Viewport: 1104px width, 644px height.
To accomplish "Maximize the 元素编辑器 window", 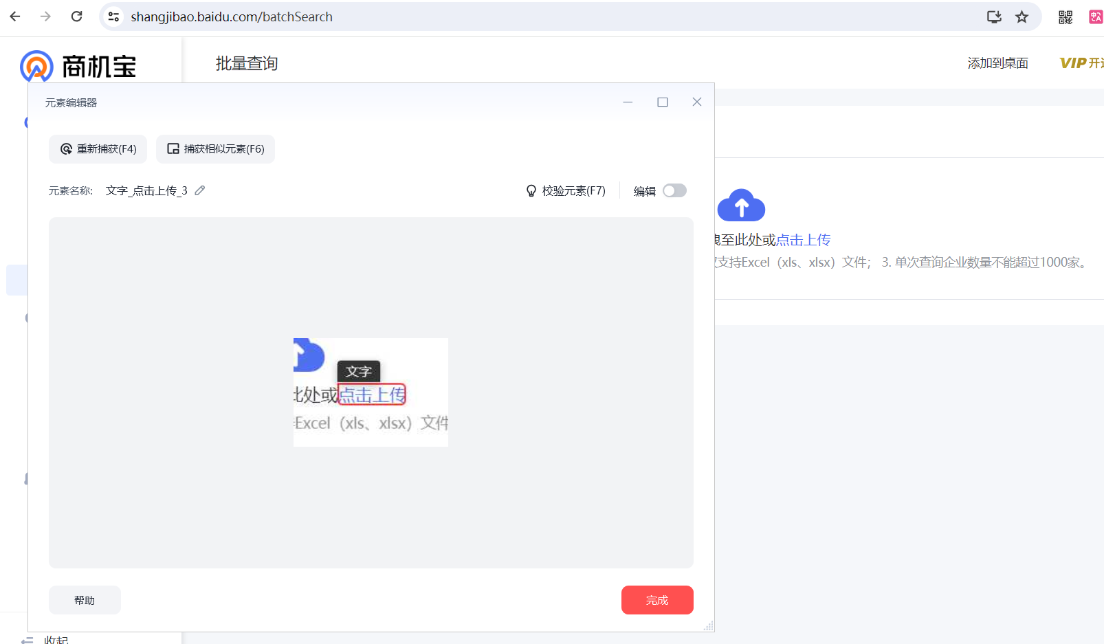I will (x=663, y=102).
